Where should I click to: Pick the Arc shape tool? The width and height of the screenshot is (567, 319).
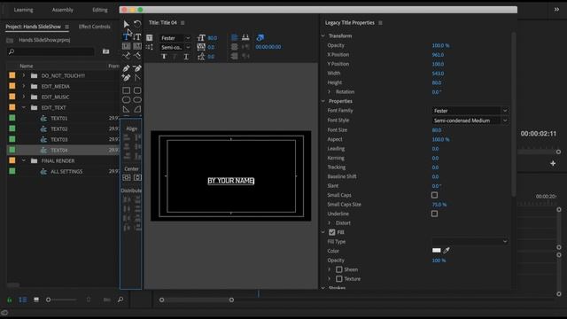[x=137, y=109]
